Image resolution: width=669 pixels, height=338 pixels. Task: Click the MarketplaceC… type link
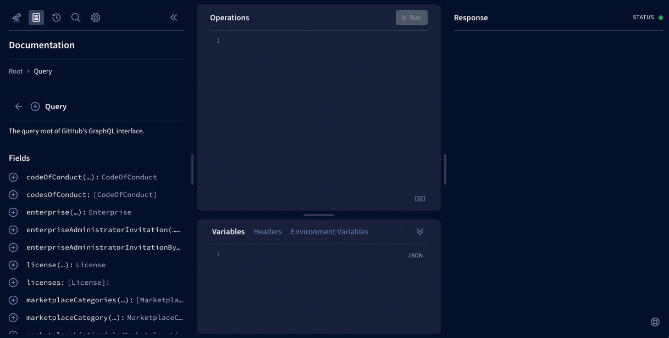click(156, 318)
